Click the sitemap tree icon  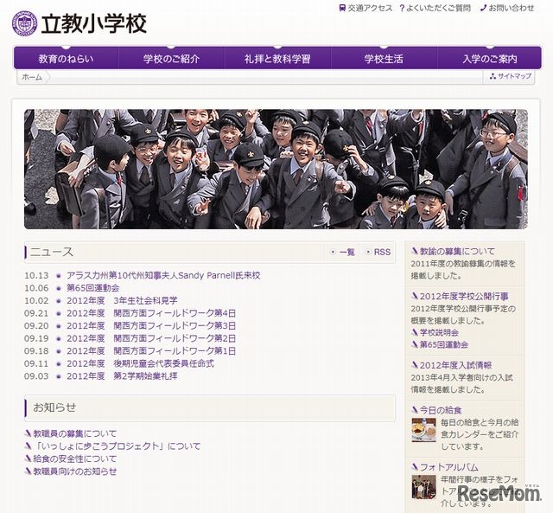coord(493,76)
